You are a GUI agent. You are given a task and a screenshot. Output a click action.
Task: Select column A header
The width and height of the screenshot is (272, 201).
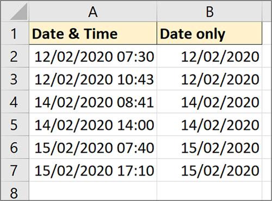[x=93, y=11]
